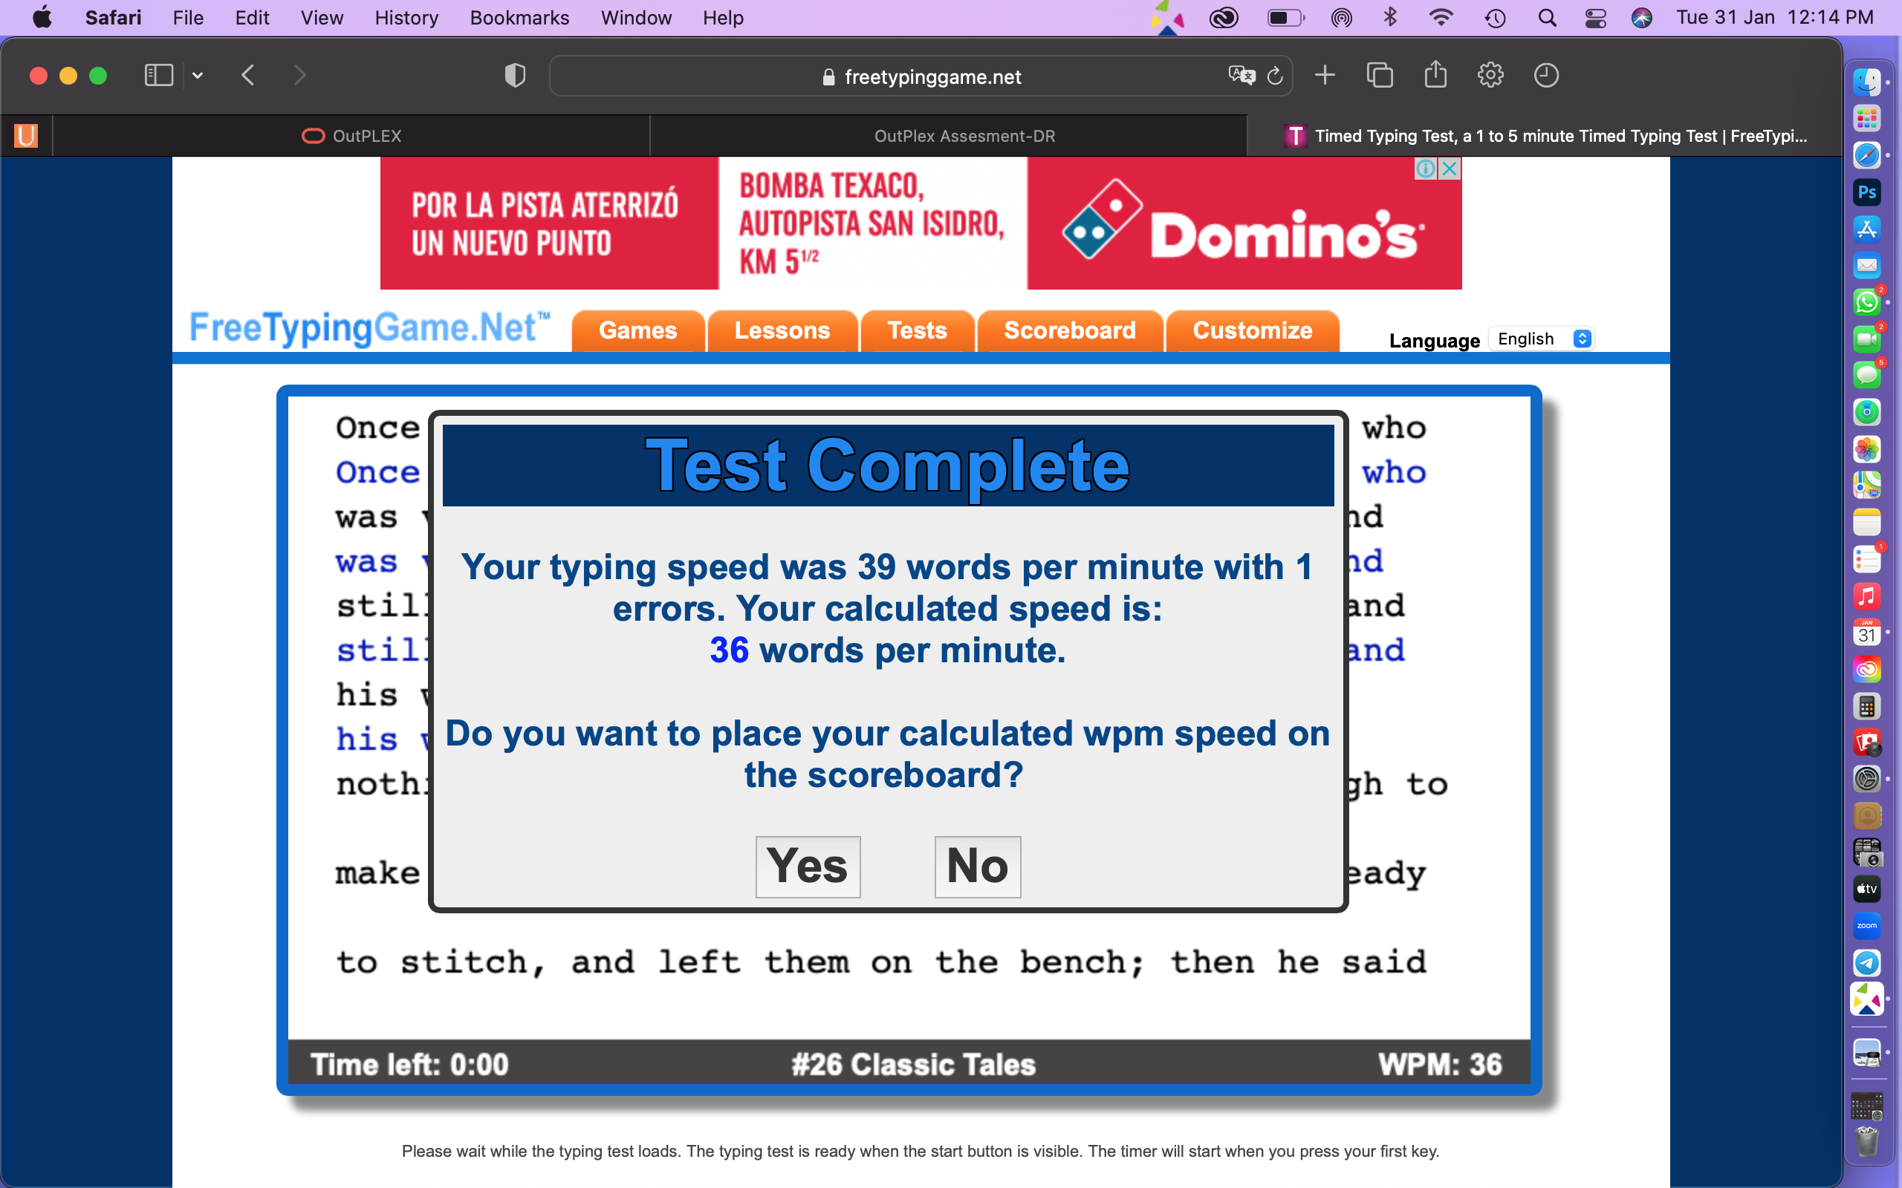Open the Scoreboard navigation tab
Image resolution: width=1902 pixels, height=1188 pixels.
pyautogui.click(x=1069, y=331)
